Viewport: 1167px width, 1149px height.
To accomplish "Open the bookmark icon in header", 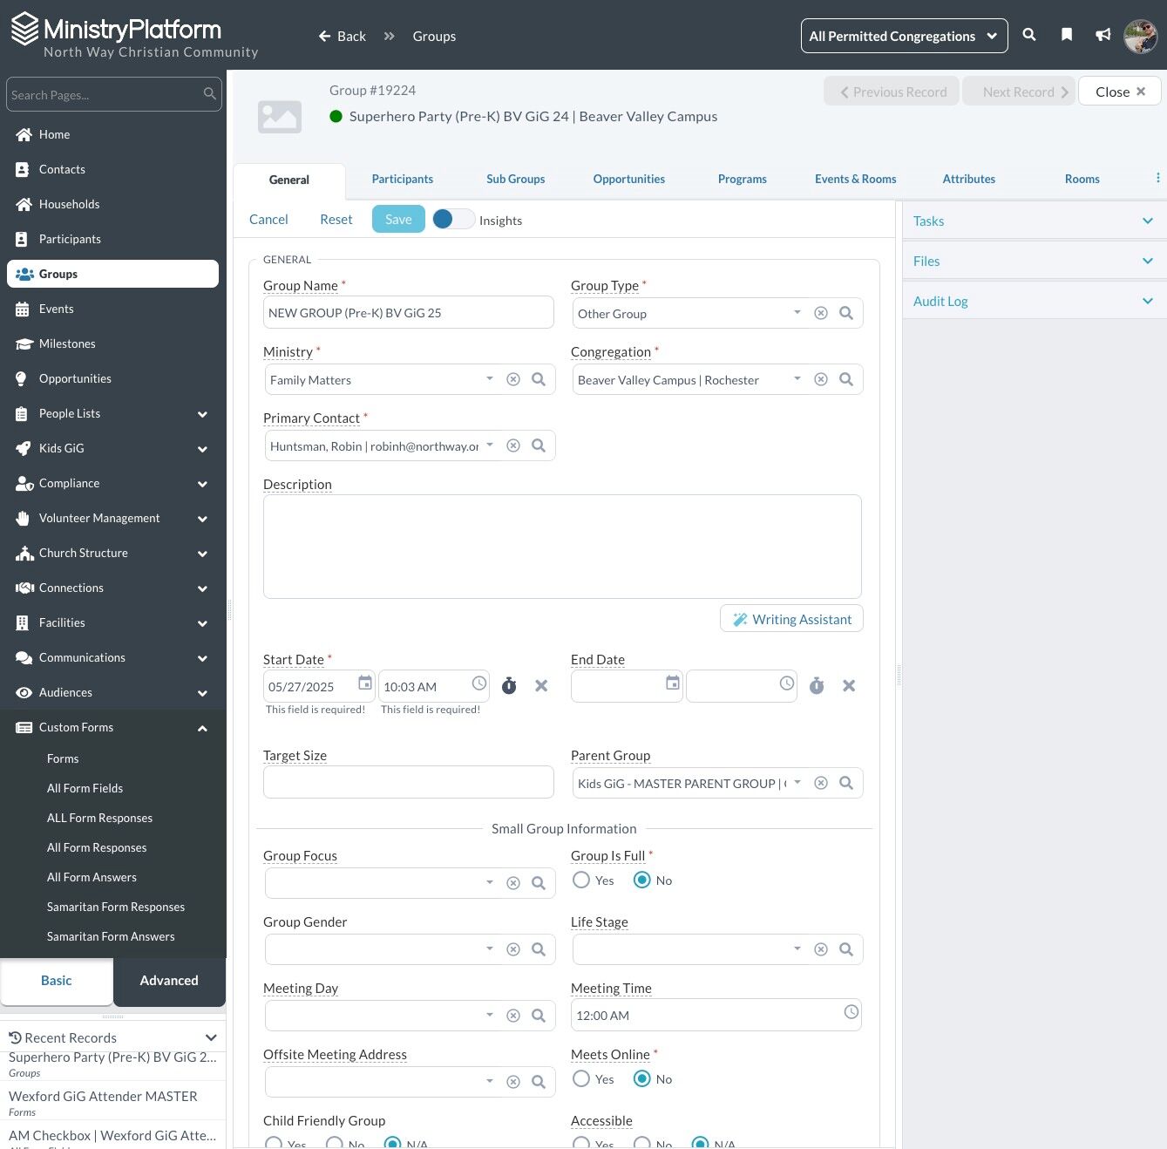I will tap(1066, 35).
